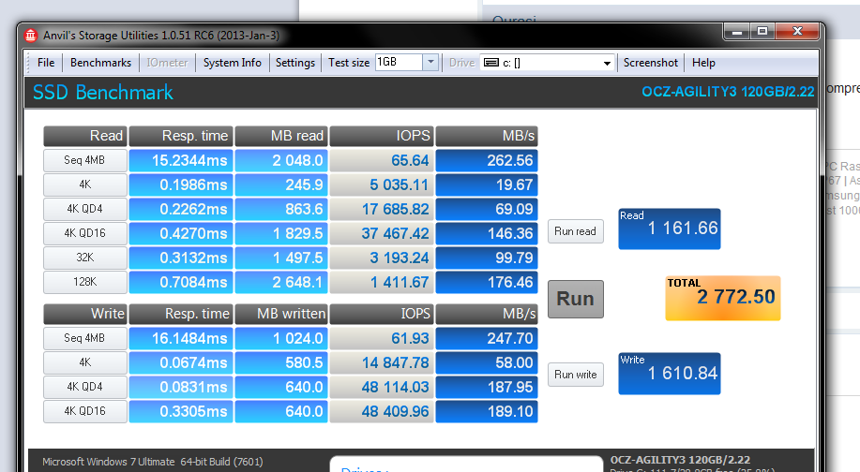Viewport: 860px width, 472px height.
Task: Click the 0.0831ms response time cell
Action: pyautogui.click(x=181, y=387)
